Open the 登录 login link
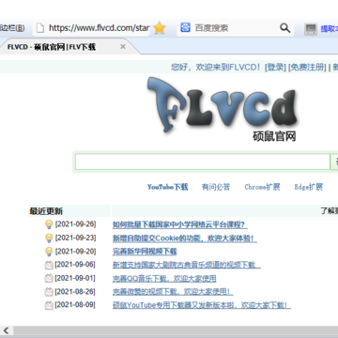Viewport: 338px width, 338px height. pyautogui.click(x=275, y=68)
